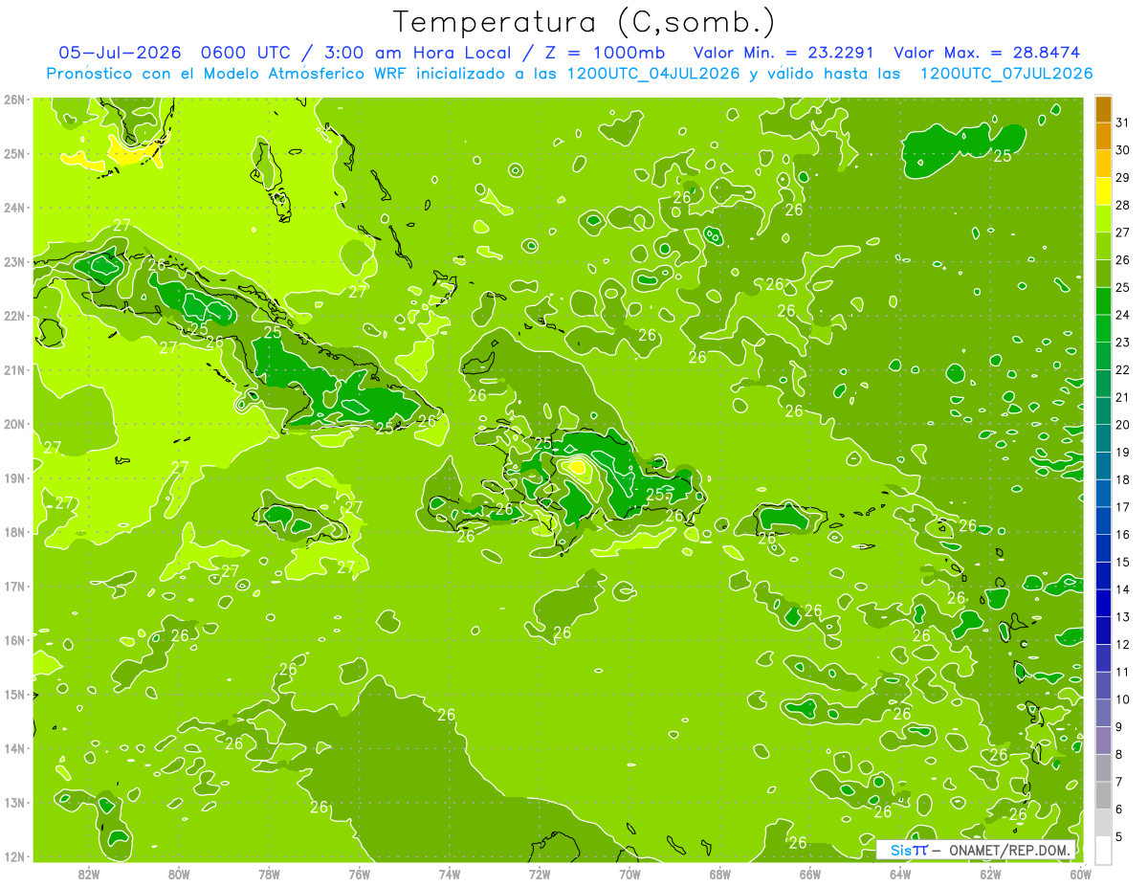This screenshot has width=1148, height=887.
Task: Click the "Z = 1000mb" level label
Action: tap(605, 53)
